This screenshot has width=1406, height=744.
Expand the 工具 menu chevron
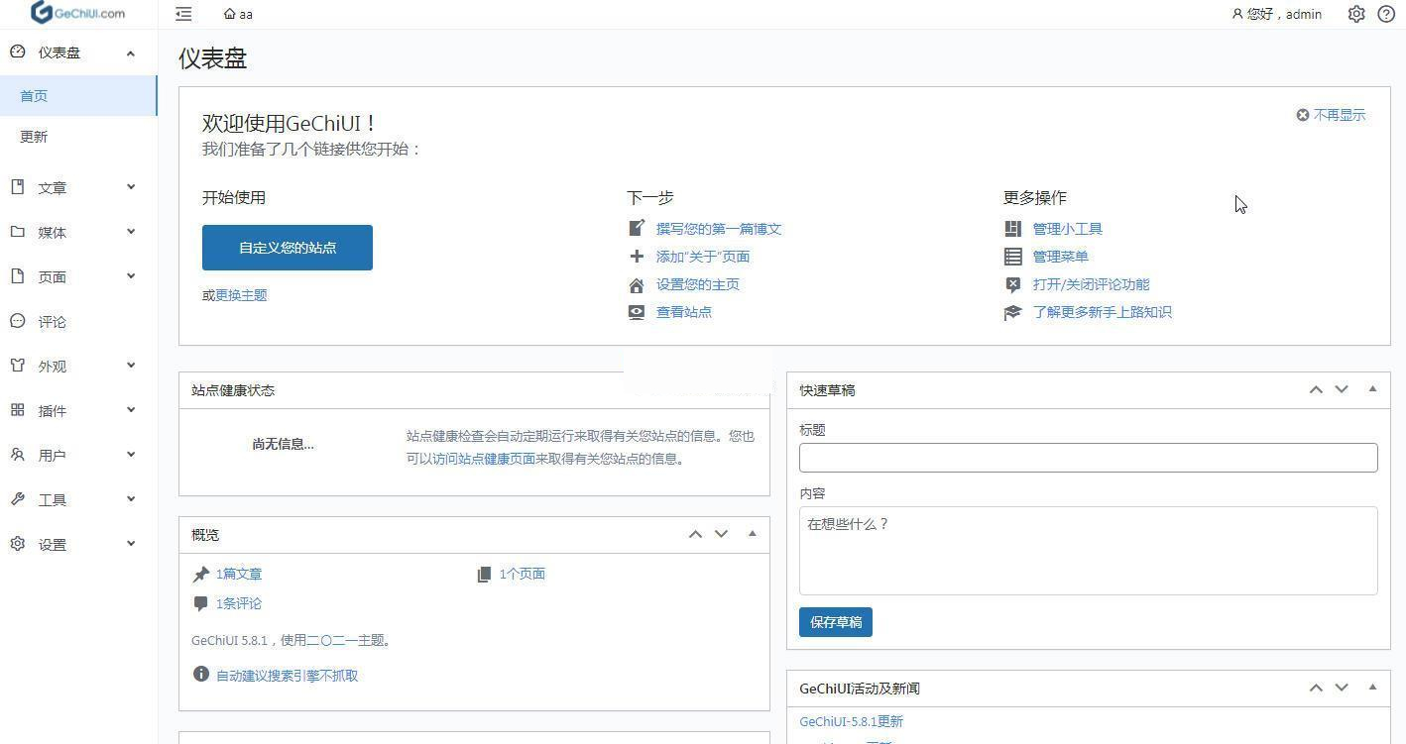[131, 499]
